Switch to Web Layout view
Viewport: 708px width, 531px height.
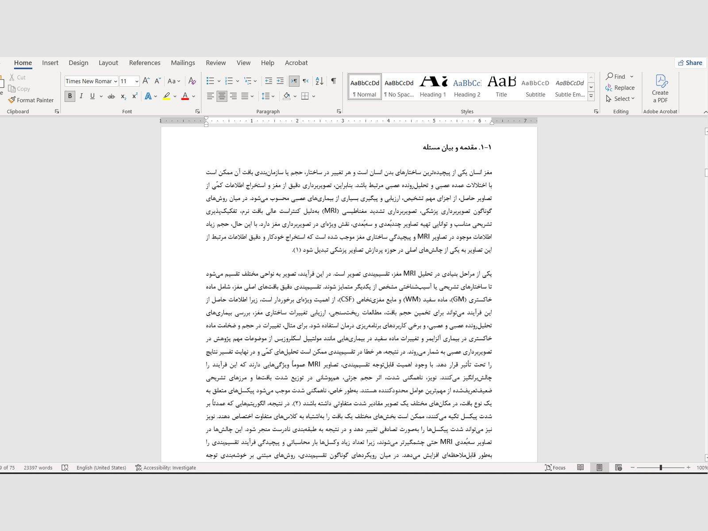click(619, 467)
